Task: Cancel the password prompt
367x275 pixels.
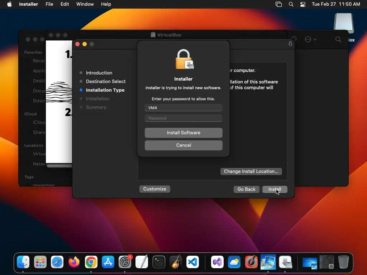Action: coord(183,145)
